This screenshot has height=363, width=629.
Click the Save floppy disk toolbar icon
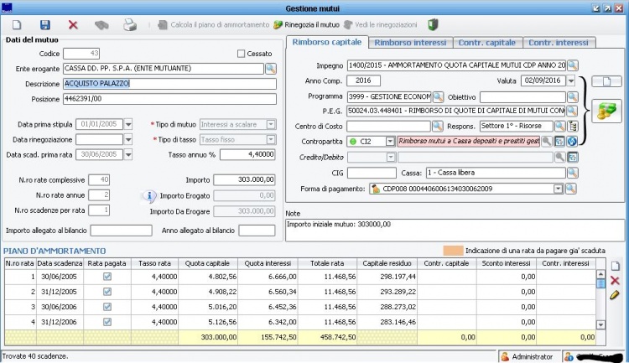click(44, 25)
